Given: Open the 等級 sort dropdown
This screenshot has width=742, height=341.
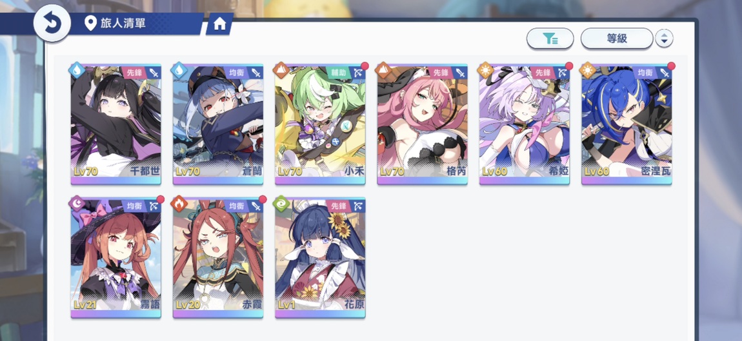Looking at the screenshot, I should pyautogui.click(x=617, y=39).
